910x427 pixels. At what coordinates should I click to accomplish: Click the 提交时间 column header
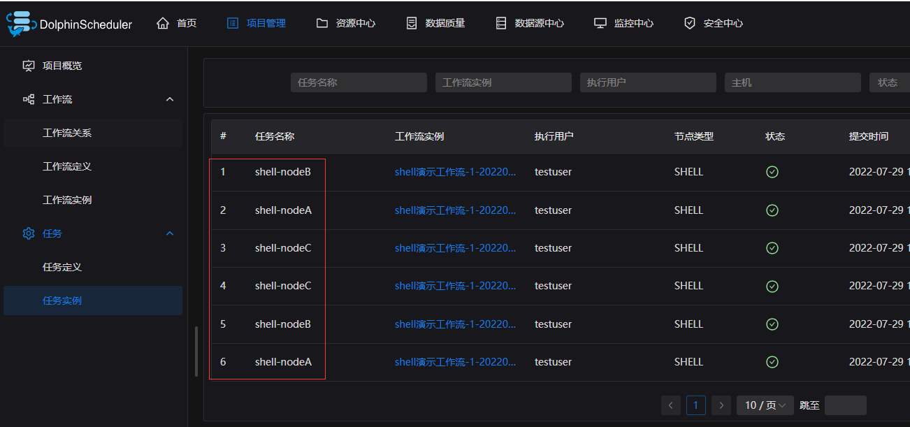(869, 136)
